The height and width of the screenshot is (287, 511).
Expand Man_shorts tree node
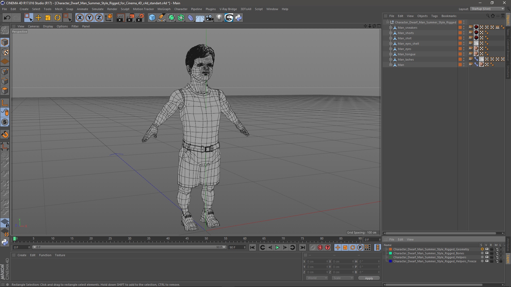tap(390, 33)
